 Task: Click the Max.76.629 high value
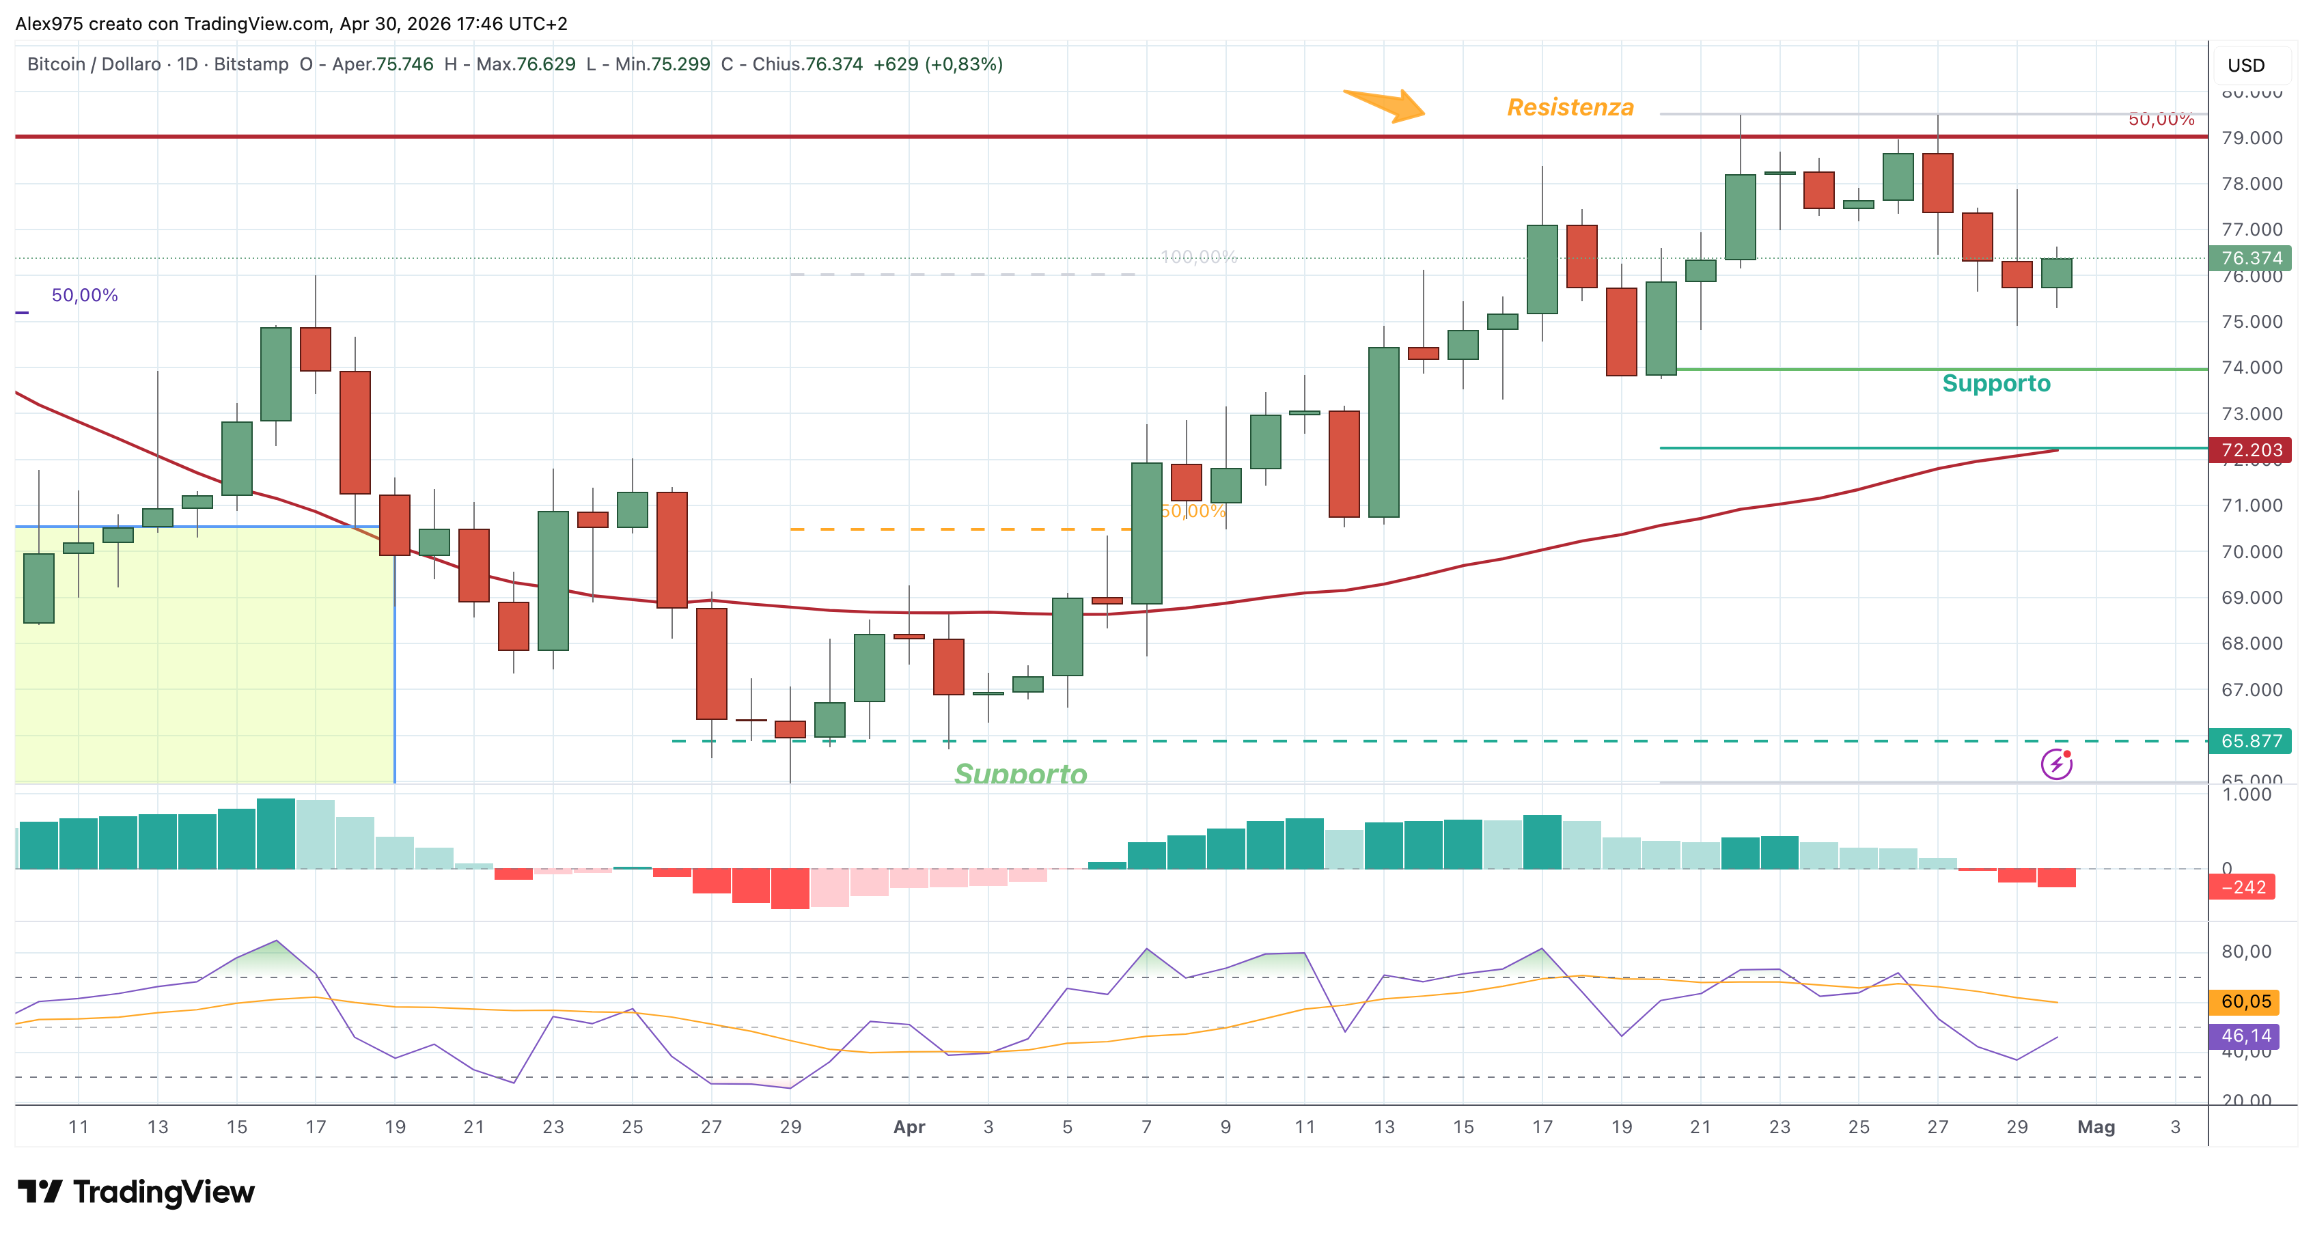525,65
